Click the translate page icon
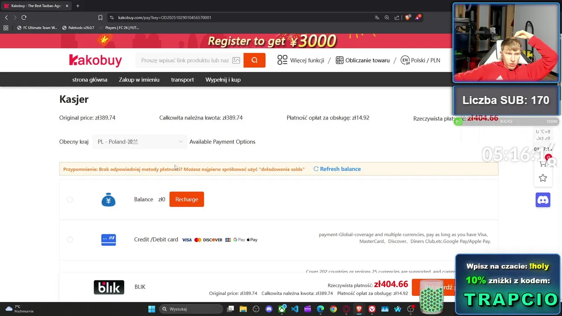 point(377,18)
